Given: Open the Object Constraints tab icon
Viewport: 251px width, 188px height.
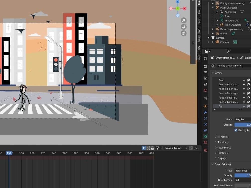Looking at the screenshot, I should 205,130.
